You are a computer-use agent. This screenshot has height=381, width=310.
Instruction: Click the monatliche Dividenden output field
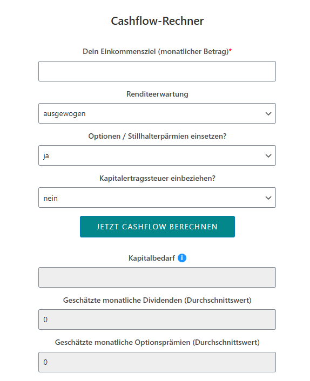[157, 319]
